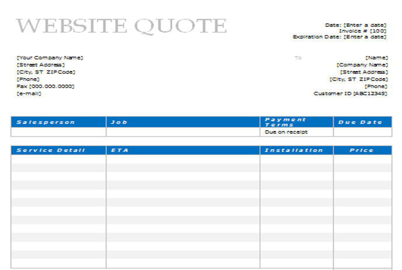Select the 'To' label near recipient
This screenshot has height=270, width=402.
tap(298, 58)
